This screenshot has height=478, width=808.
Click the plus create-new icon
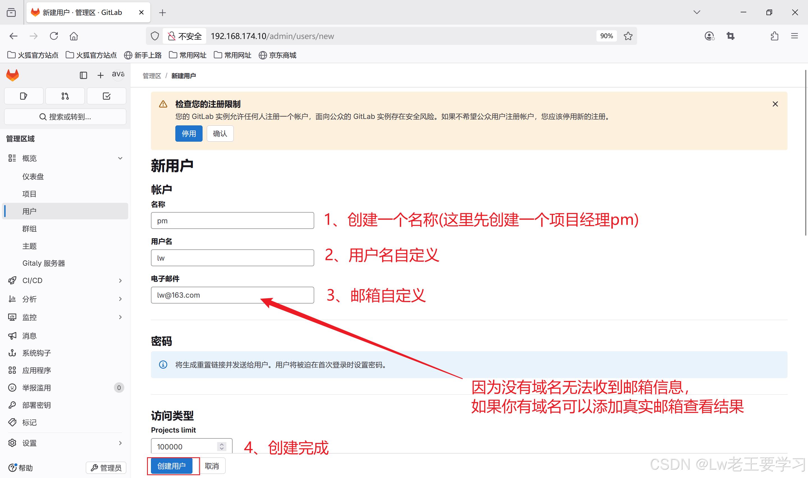pyautogui.click(x=100, y=75)
